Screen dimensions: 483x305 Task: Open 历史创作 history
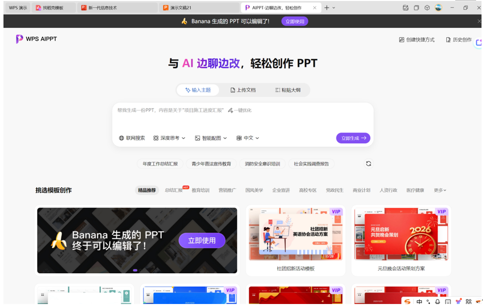click(459, 40)
